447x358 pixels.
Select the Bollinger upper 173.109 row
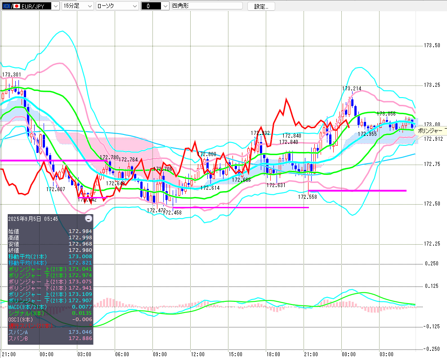coord(50,294)
